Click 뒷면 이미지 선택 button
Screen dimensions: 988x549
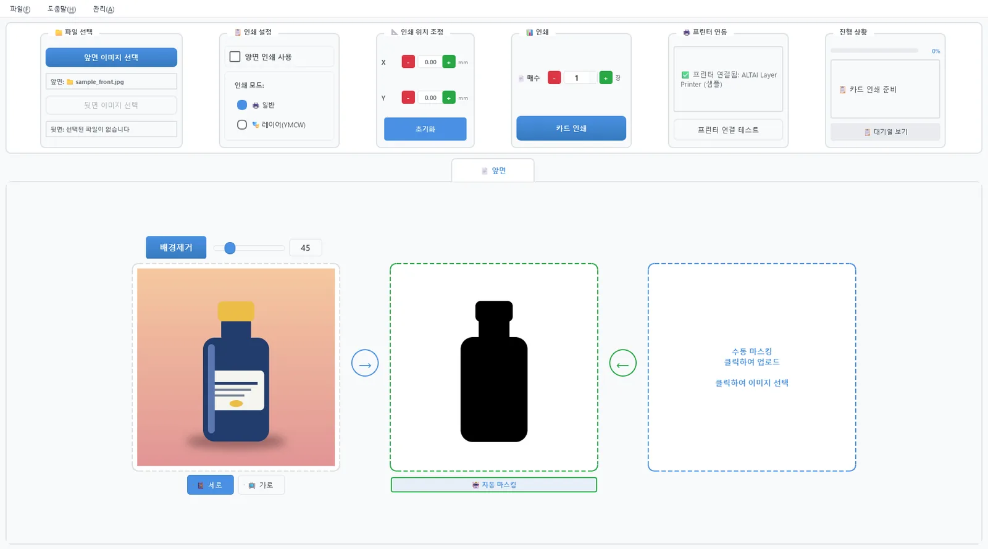coord(111,105)
